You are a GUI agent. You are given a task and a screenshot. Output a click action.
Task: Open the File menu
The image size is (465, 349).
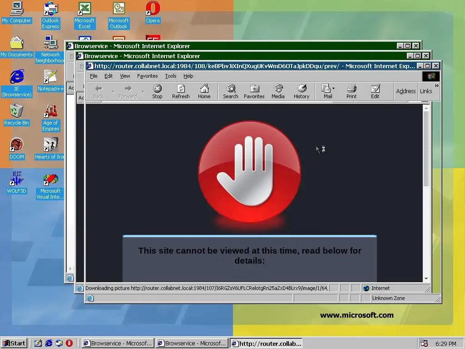[94, 76]
